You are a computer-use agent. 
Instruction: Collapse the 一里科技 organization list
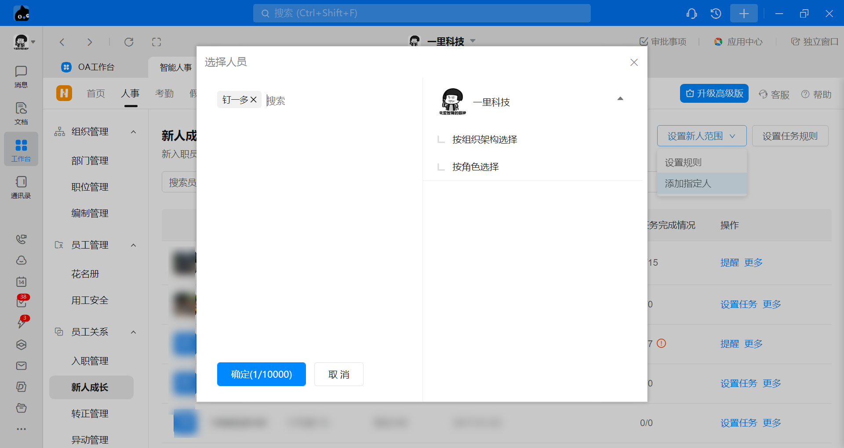[x=620, y=99]
